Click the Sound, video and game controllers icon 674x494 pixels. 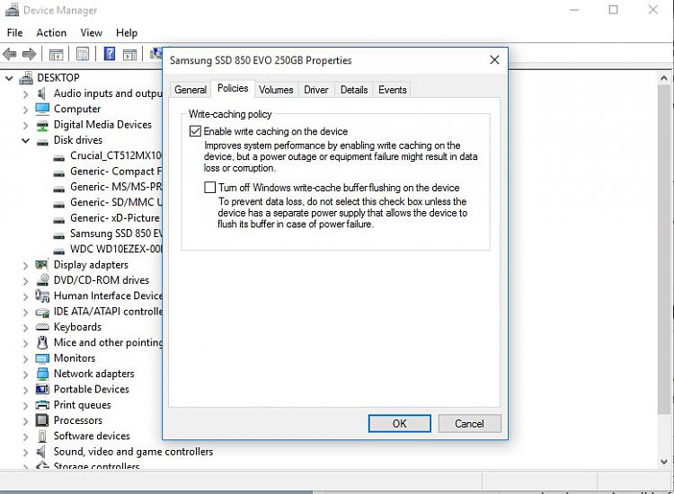pyautogui.click(x=41, y=452)
